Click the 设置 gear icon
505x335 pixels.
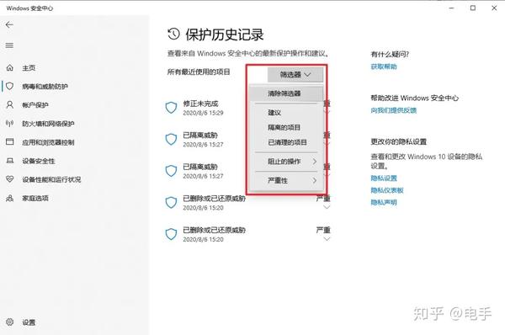[x=10, y=322]
